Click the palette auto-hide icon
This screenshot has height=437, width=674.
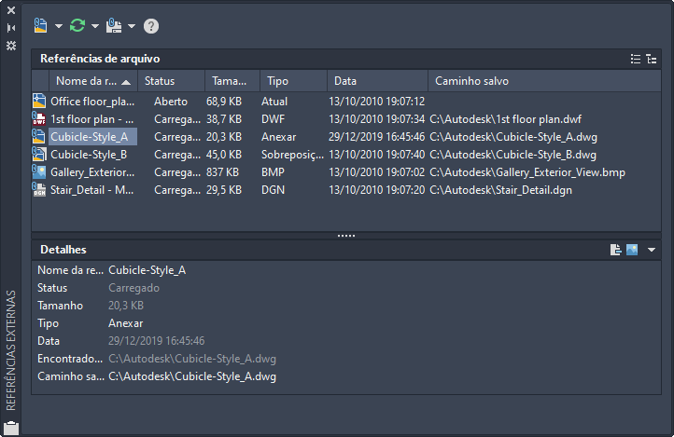point(11,28)
